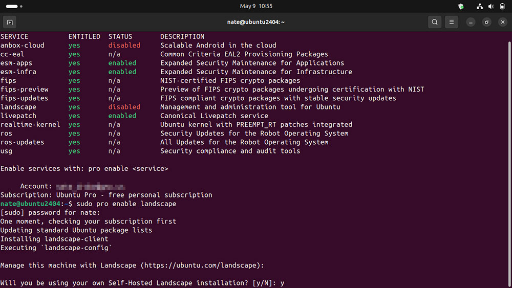Click the enabled status for esm-infra
Viewport: 512px width, 288px height.
pos(122,72)
